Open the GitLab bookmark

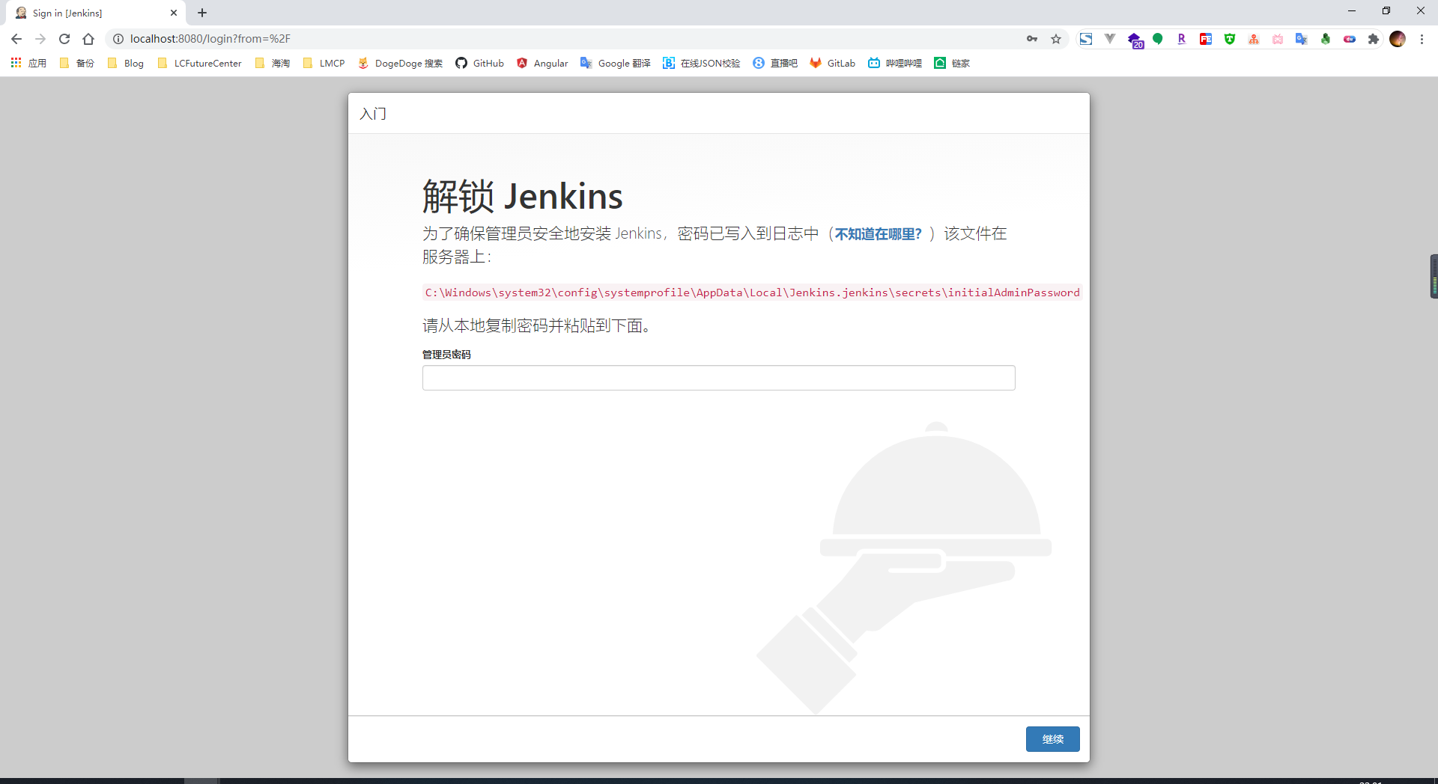[833, 63]
